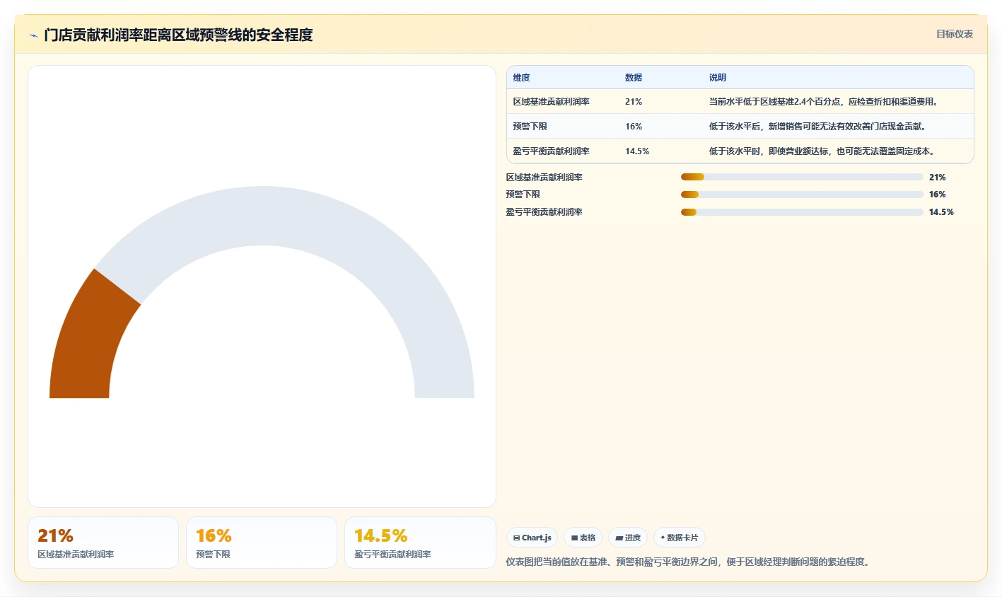Click the footer note starting with 仪表图把当前值
This screenshot has height=597, width=1002.
689,562
